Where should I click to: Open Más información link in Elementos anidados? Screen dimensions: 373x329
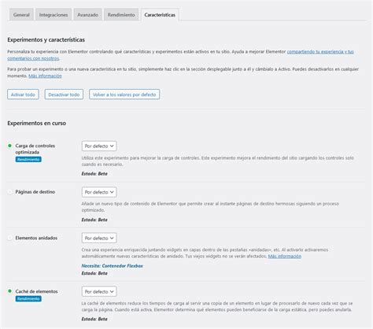click(x=285, y=256)
